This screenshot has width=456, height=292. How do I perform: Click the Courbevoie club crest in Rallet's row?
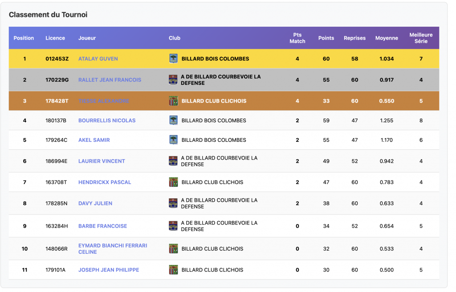(x=173, y=80)
